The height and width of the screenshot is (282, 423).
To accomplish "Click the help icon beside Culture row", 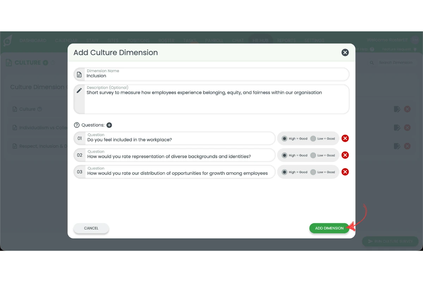I will point(40,109).
